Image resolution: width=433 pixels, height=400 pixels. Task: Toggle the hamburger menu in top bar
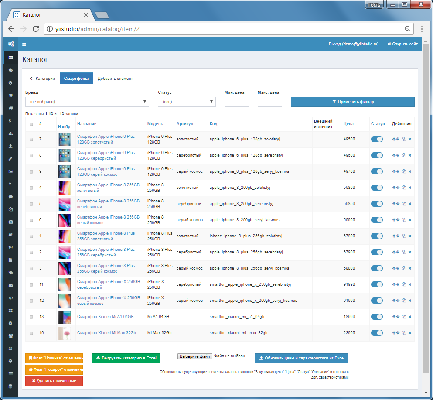tap(24, 44)
